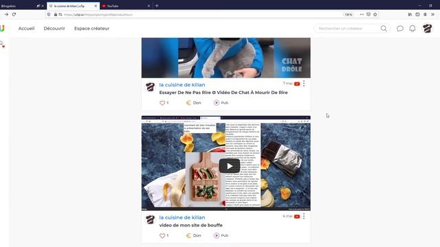This screenshot has width=440, height=247.
Task: Toggle the browser sidebar icon
Action: [417, 14]
